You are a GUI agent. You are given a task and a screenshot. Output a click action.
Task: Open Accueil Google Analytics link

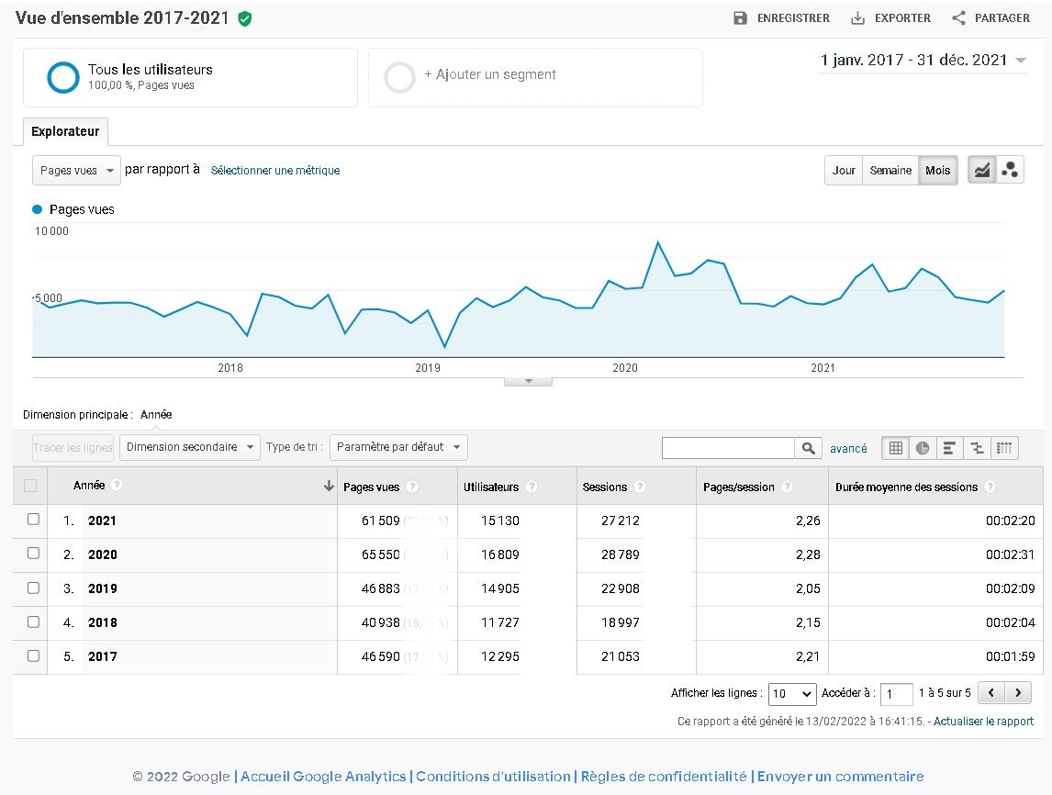point(323,777)
